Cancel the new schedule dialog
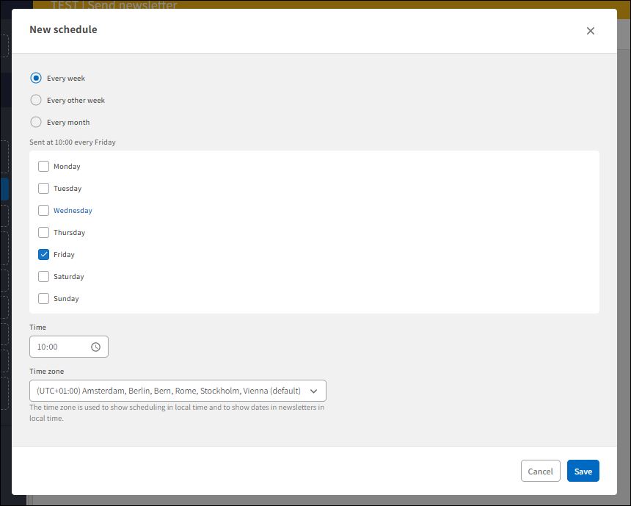 pos(540,471)
